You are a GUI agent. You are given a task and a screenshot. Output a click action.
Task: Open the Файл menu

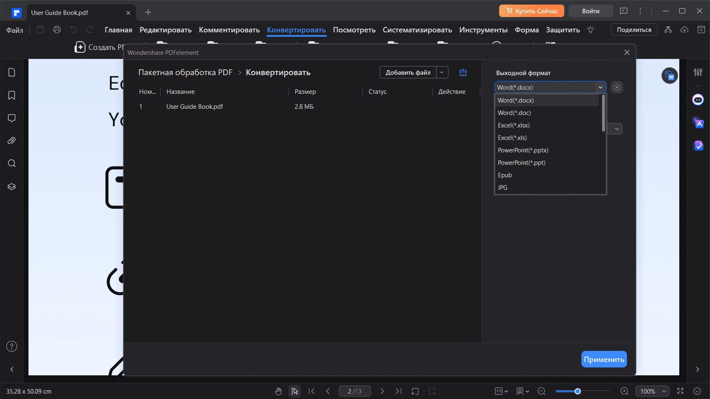point(15,30)
